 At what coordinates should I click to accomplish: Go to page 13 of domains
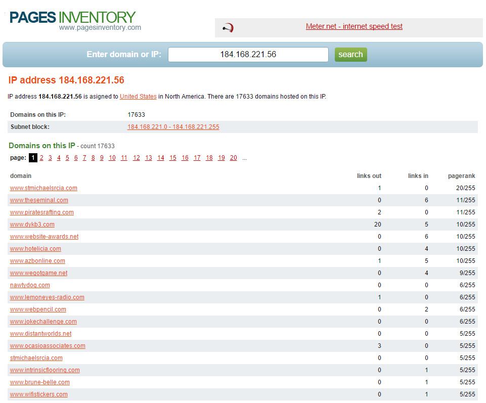149,158
